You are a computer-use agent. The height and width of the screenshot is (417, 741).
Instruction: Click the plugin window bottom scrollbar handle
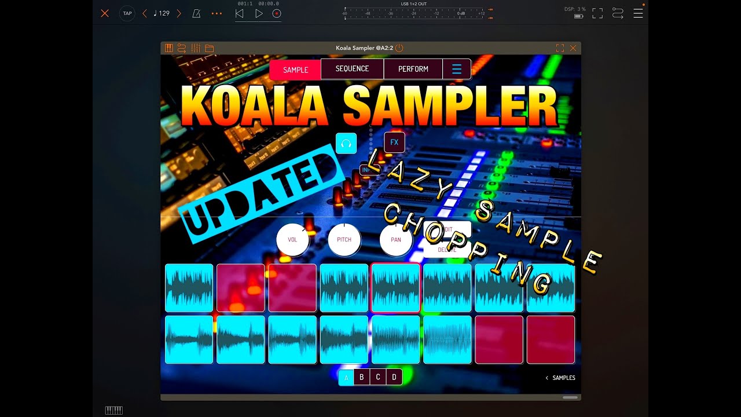570,397
